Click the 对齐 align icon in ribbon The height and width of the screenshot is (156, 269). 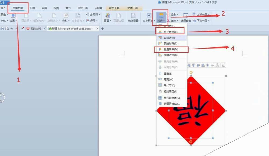161,15
